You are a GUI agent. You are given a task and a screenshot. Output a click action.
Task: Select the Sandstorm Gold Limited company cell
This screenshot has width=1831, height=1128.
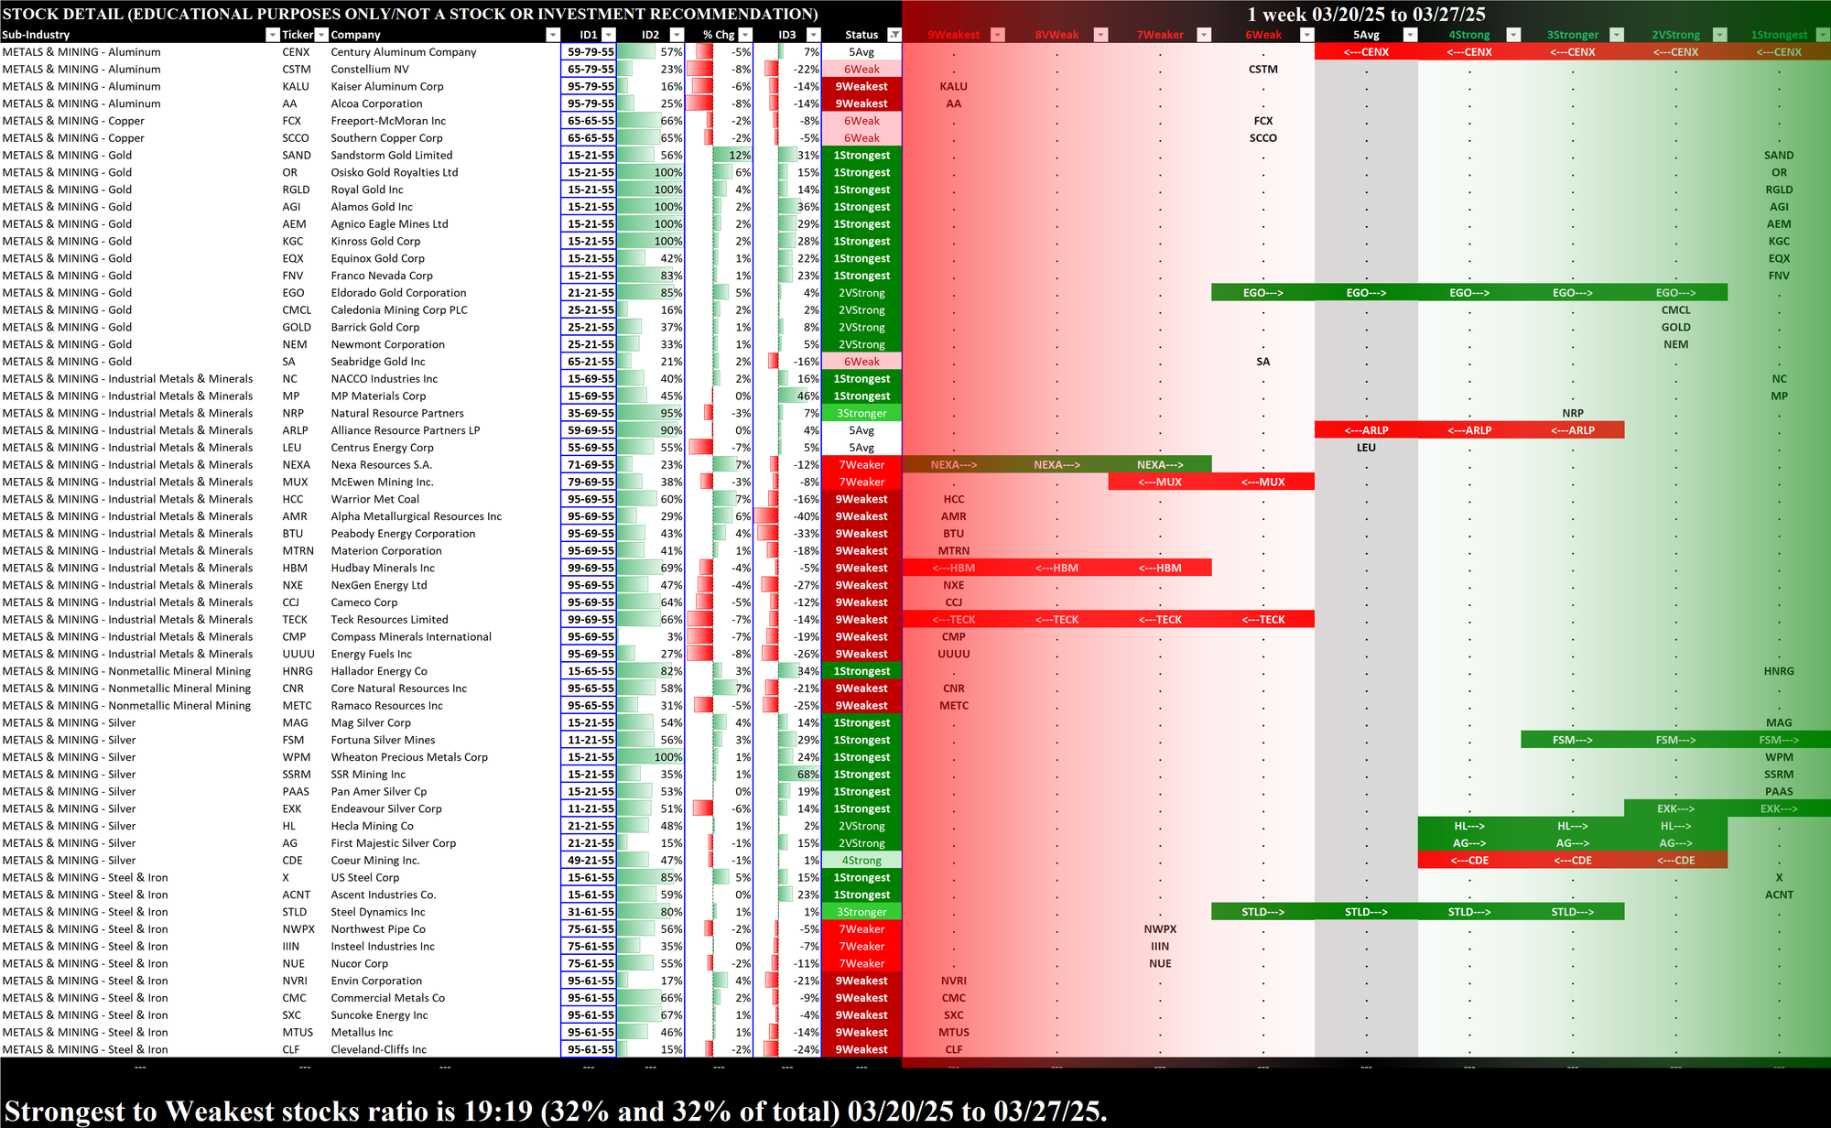click(392, 156)
